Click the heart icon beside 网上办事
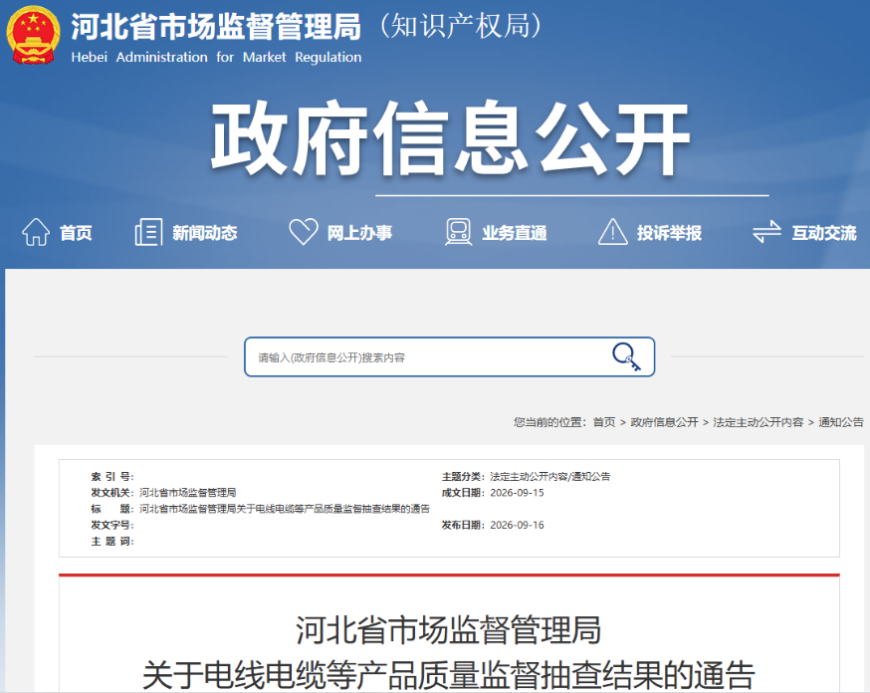 tap(304, 231)
